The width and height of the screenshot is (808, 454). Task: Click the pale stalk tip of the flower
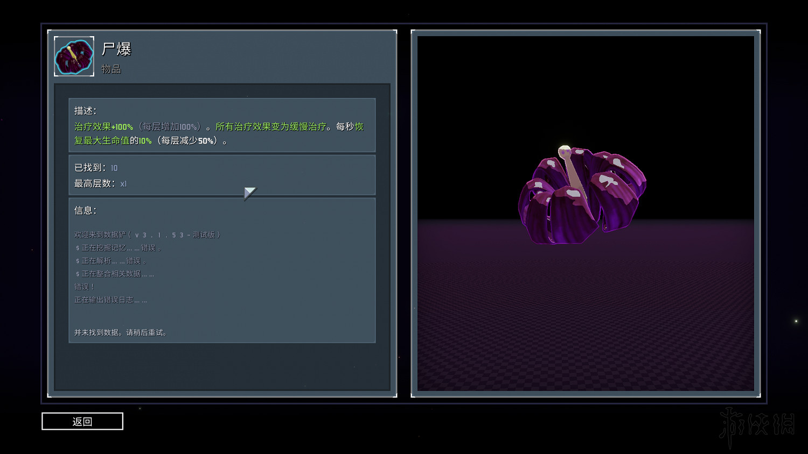(564, 151)
